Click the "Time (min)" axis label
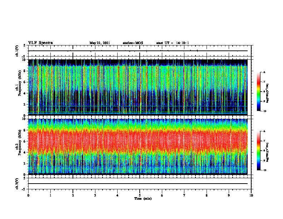Viewport: 283px width, 219px height. click(x=143, y=199)
